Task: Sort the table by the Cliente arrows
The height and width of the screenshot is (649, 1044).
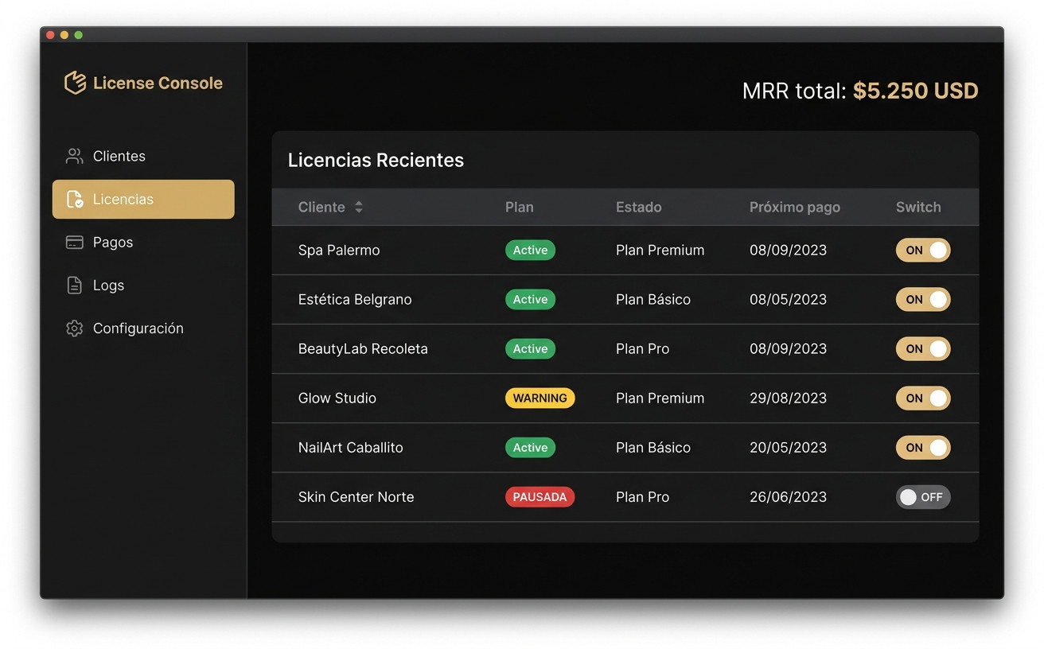Action: pos(359,207)
